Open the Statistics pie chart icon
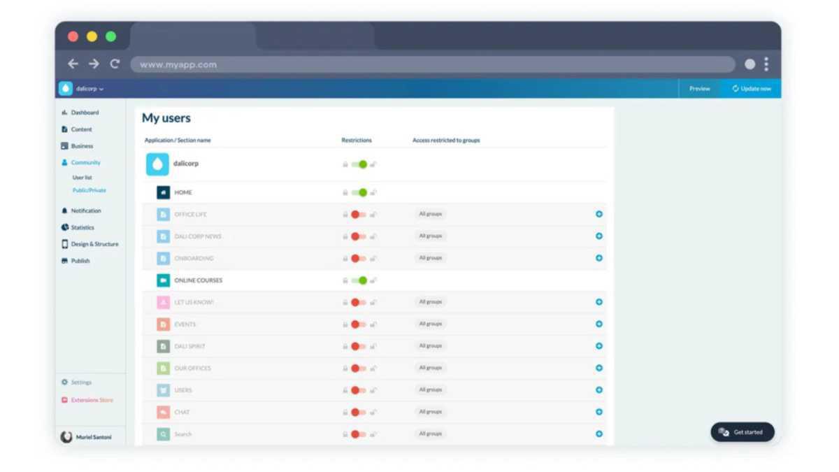 point(64,227)
